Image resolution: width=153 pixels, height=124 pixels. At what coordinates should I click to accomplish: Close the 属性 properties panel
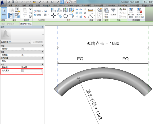click(43, 27)
